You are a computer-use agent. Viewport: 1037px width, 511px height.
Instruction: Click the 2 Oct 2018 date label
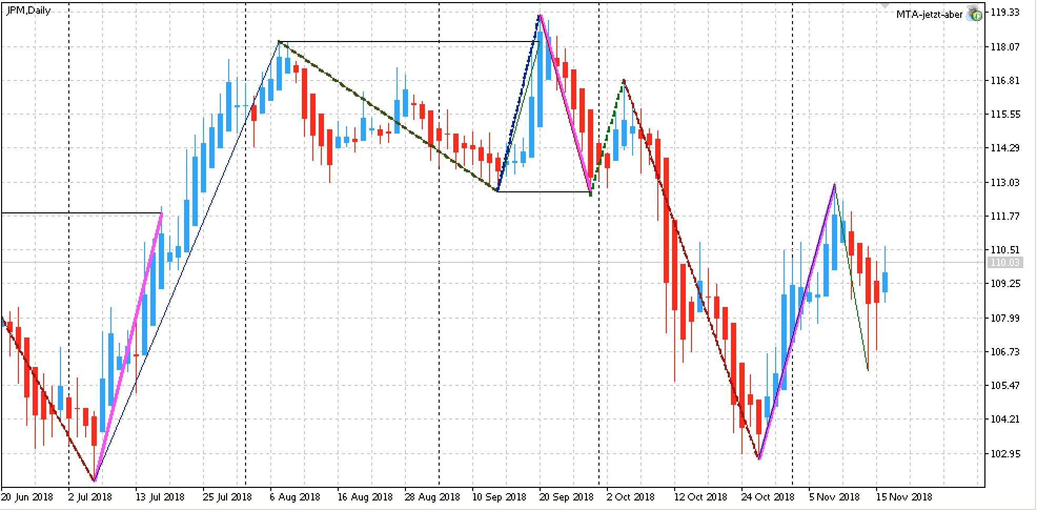point(631,497)
